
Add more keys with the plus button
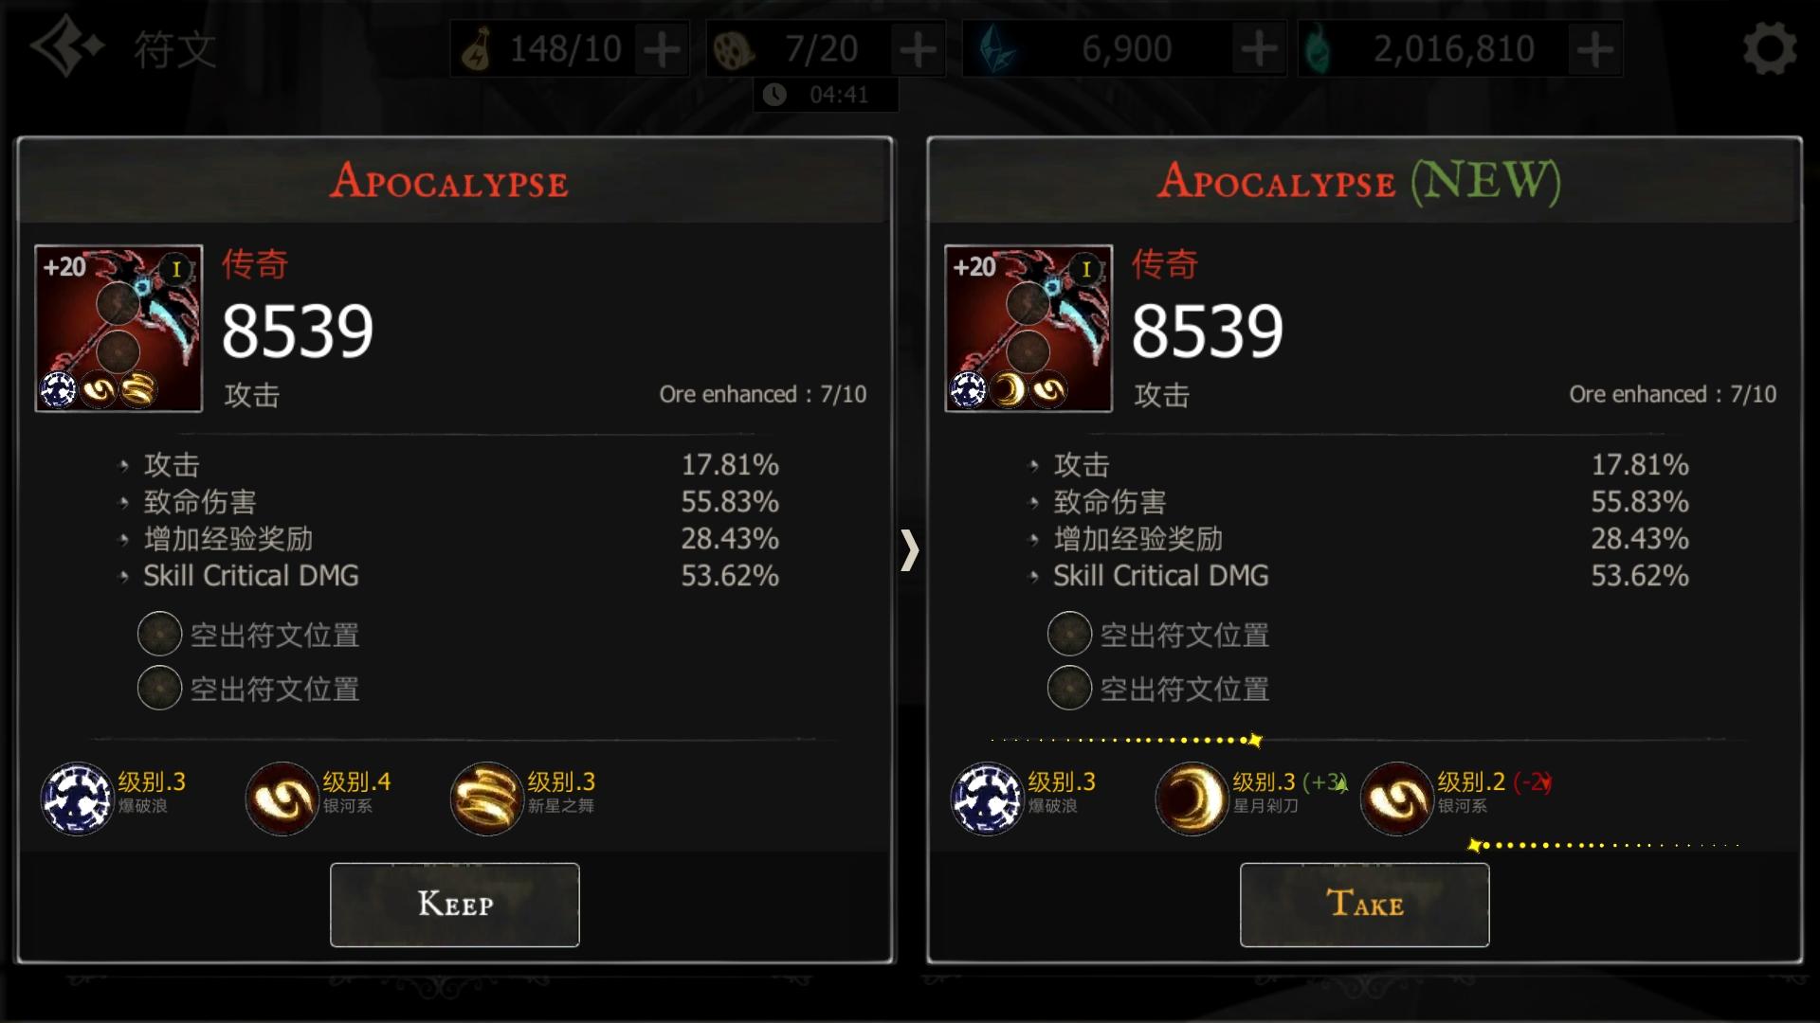point(662,49)
